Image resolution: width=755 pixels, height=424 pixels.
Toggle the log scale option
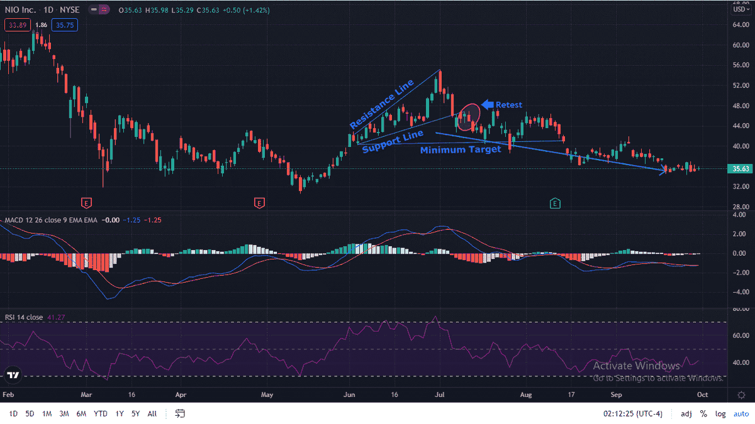pyautogui.click(x=720, y=414)
